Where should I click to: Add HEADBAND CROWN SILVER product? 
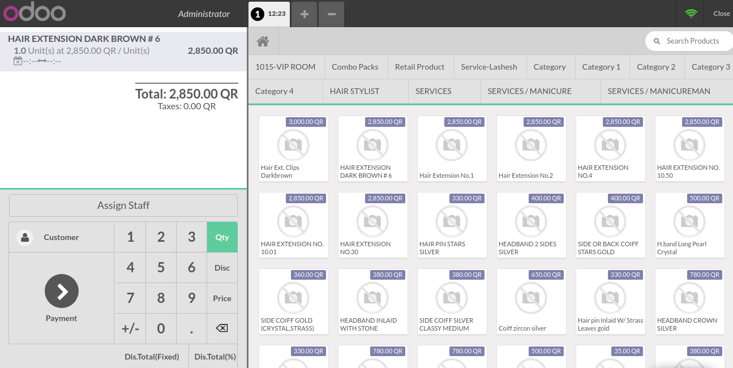[690, 302]
